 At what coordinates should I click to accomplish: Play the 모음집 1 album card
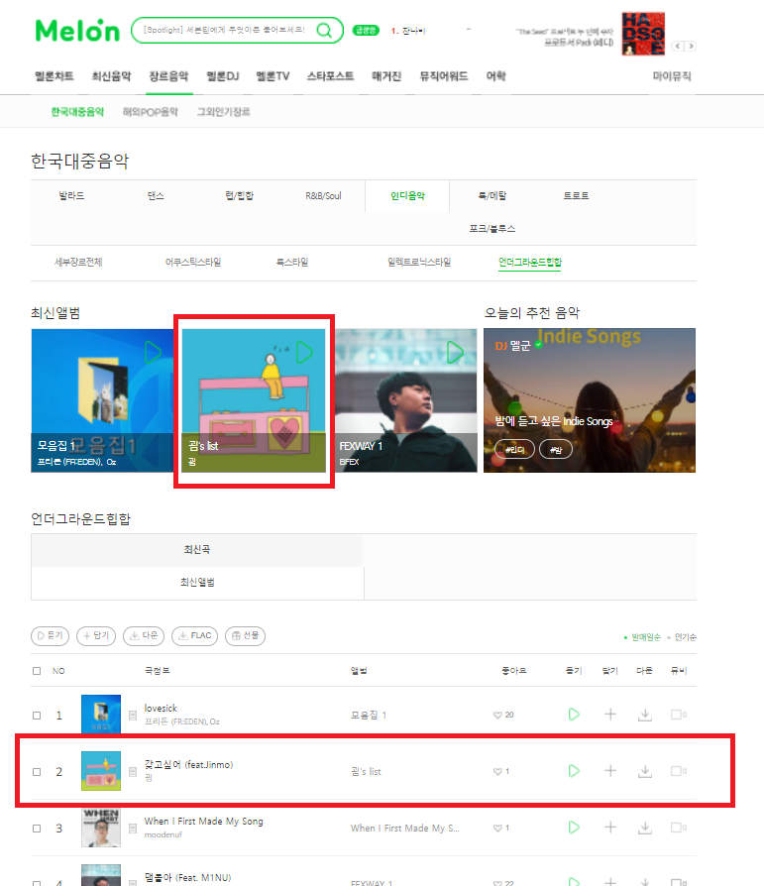(153, 353)
